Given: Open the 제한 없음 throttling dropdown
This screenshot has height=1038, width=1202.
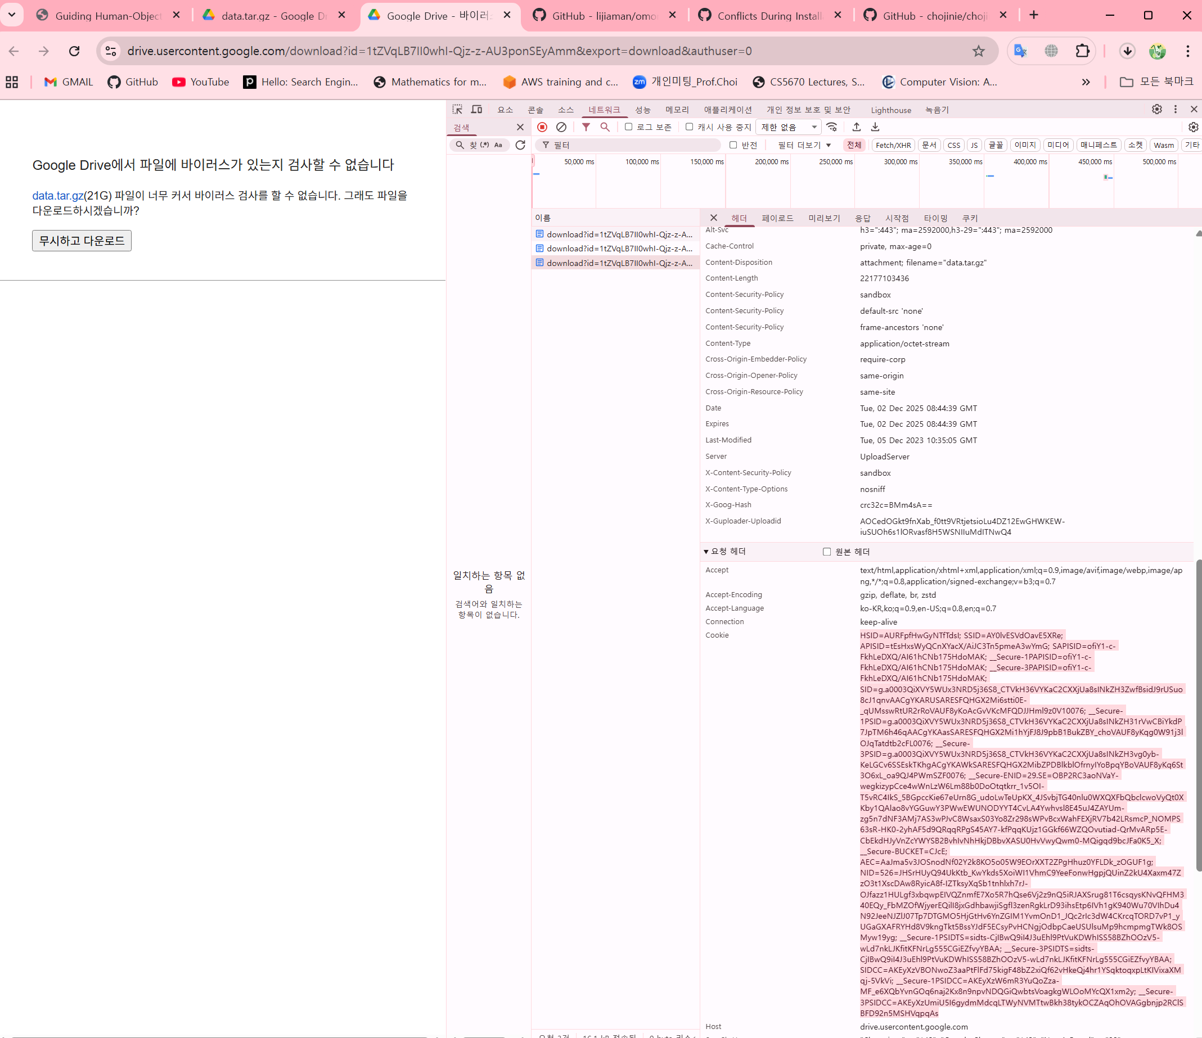Looking at the screenshot, I should click(789, 127).
